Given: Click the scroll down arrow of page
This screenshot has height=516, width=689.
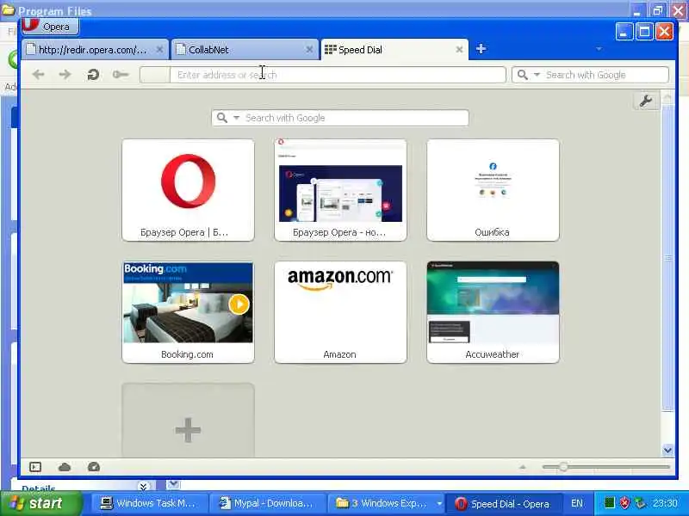Looking at the screenshot, I should (667, 450).
